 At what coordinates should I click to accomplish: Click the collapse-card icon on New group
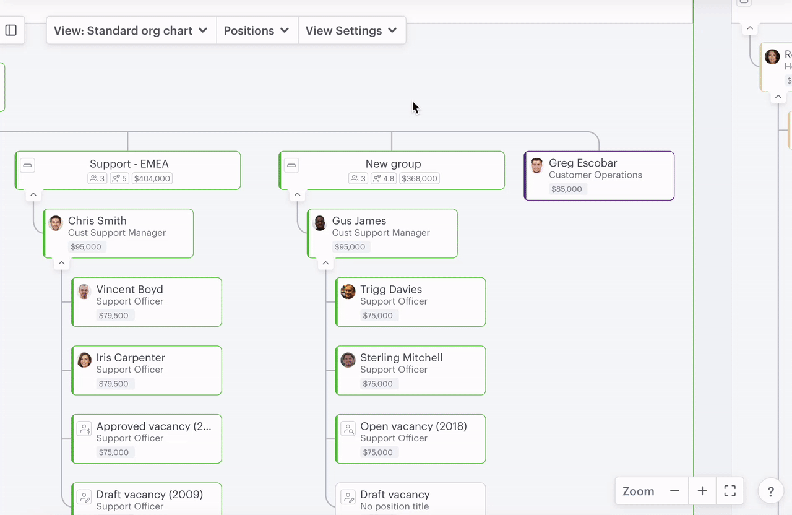[291, 165]
